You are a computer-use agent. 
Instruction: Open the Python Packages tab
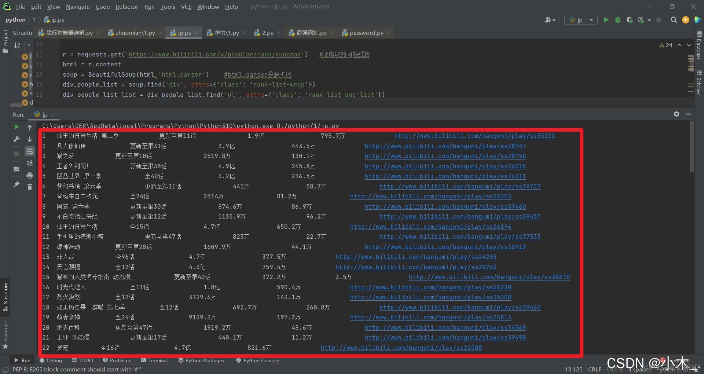201,360
